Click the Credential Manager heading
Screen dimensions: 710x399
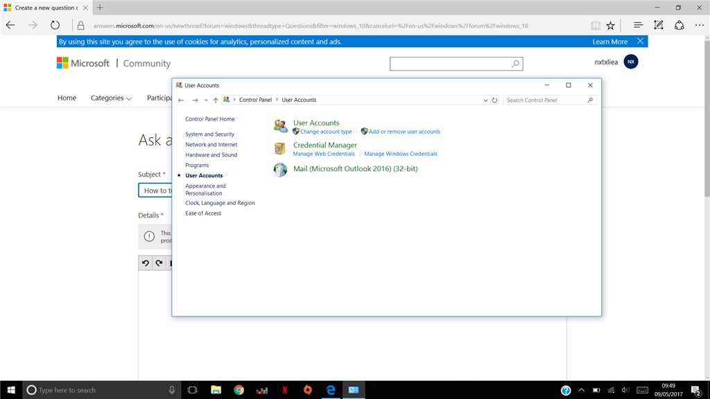(324, 145)
